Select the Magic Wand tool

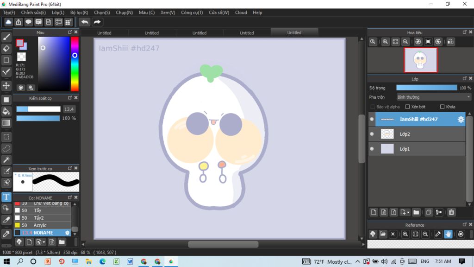(6, 160)
